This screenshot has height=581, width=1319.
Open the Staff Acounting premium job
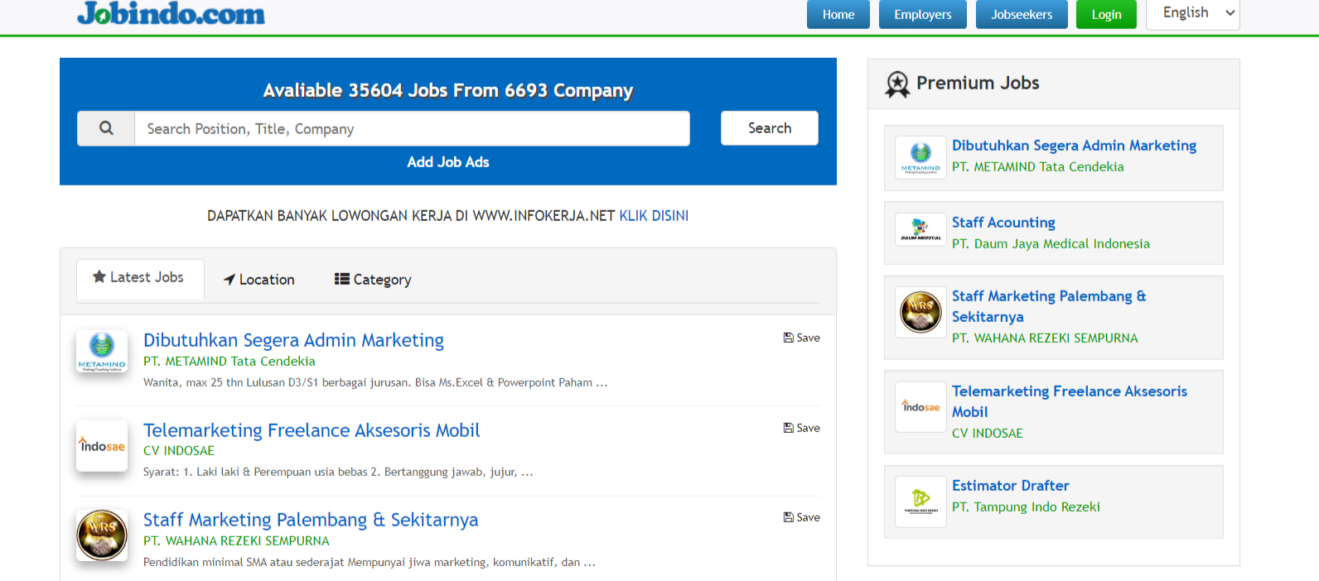(x=1003, y=223)
